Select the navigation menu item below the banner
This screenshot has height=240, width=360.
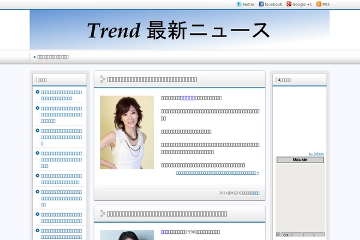pyautogui.click(x=53, y=57)
